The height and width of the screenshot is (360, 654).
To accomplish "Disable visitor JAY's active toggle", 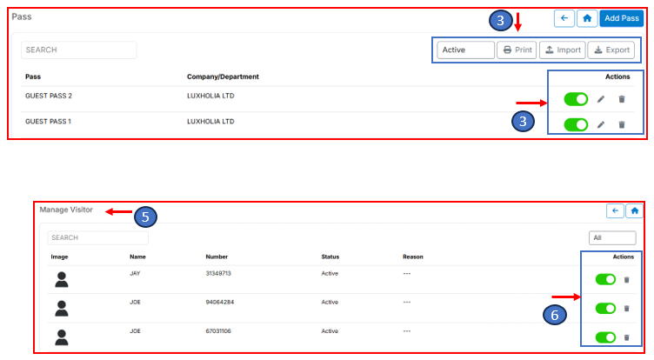I will point(605,279).
